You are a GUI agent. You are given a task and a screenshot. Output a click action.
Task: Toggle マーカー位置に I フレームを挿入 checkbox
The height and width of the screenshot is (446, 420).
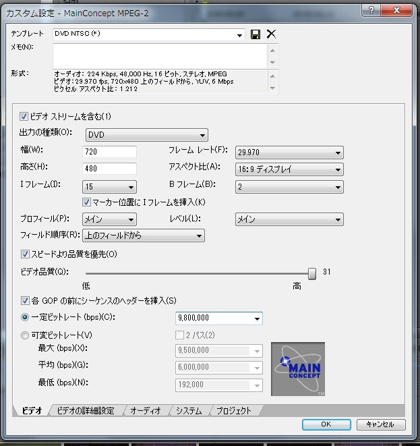[86, 202]
